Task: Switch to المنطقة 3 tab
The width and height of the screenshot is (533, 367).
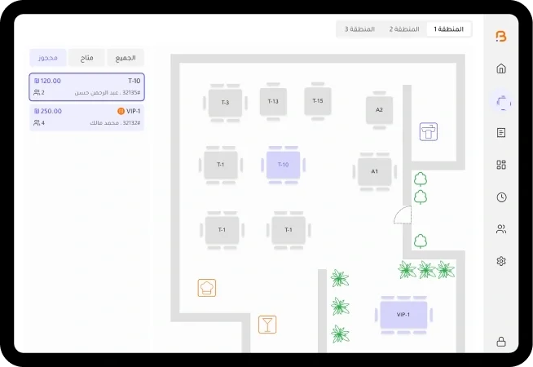Action: tap(359, 29)
